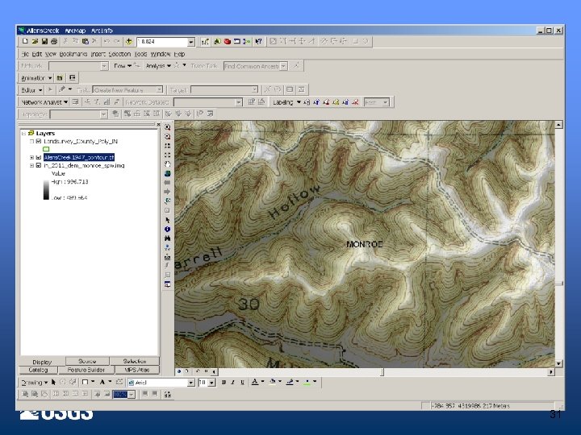Open the Editor toolbar icon

[205, 41]
